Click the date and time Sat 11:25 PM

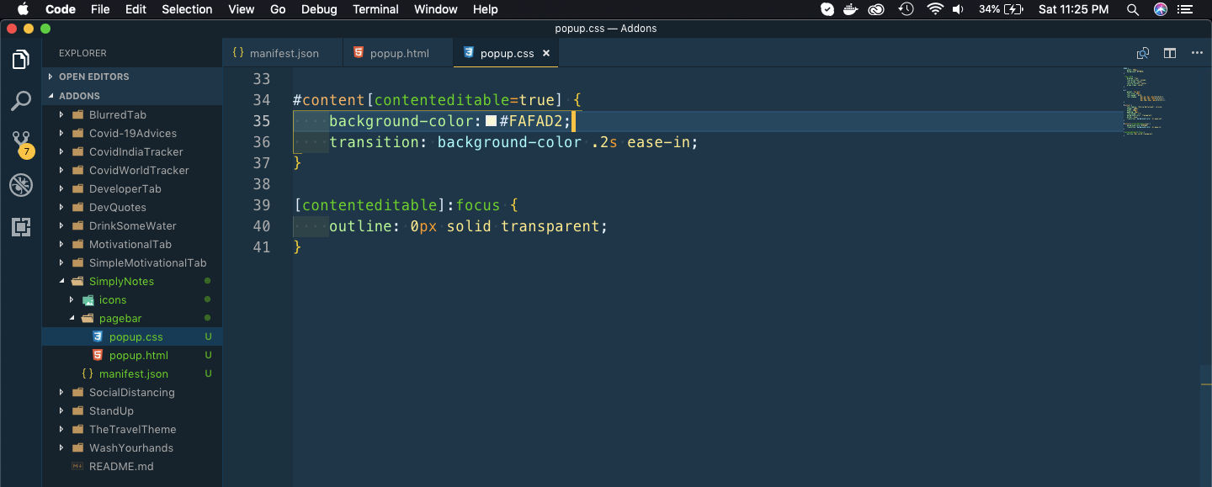(1073, 9)
